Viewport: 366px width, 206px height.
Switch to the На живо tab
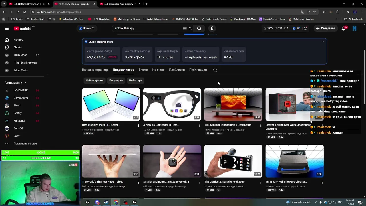(158, 70)
